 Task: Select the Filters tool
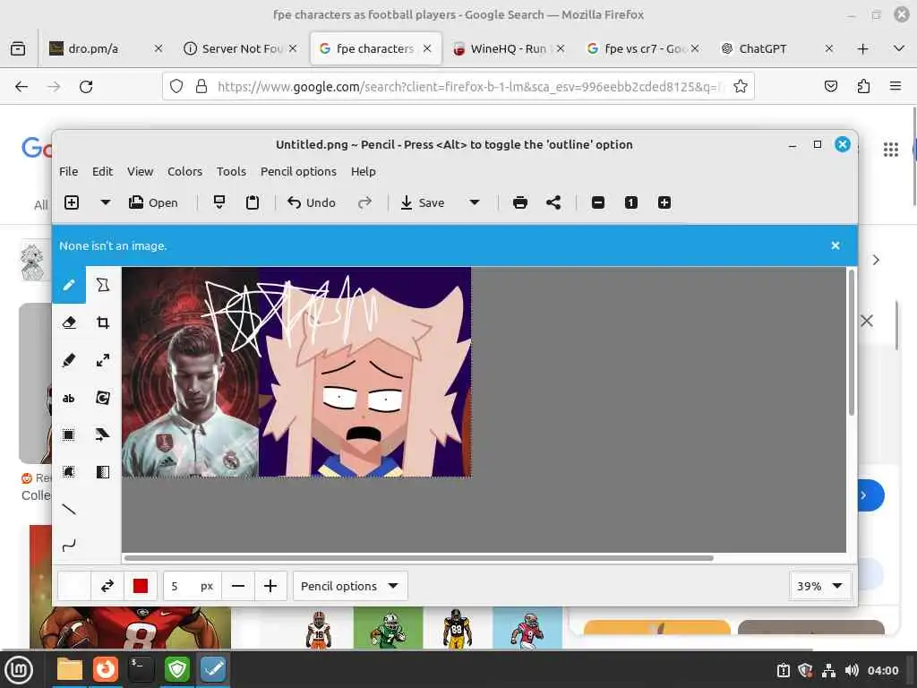coord(103,471)
